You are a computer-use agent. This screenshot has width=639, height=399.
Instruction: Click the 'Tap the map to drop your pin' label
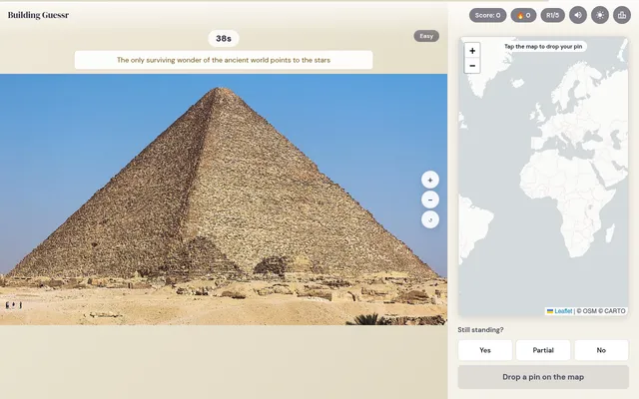(x=543, y=47)
